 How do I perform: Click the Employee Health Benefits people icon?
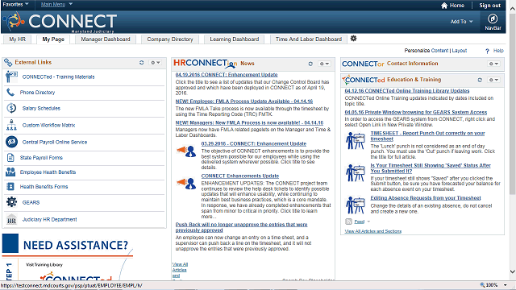10,172
